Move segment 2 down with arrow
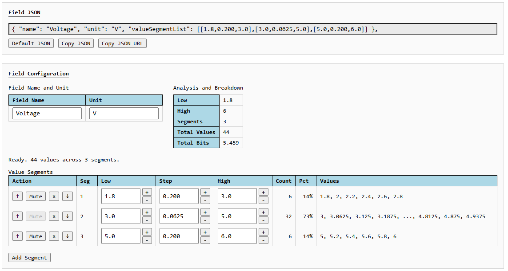Image resolution: width=508 pixels, height=271 pixels. (x=67, y=216)
